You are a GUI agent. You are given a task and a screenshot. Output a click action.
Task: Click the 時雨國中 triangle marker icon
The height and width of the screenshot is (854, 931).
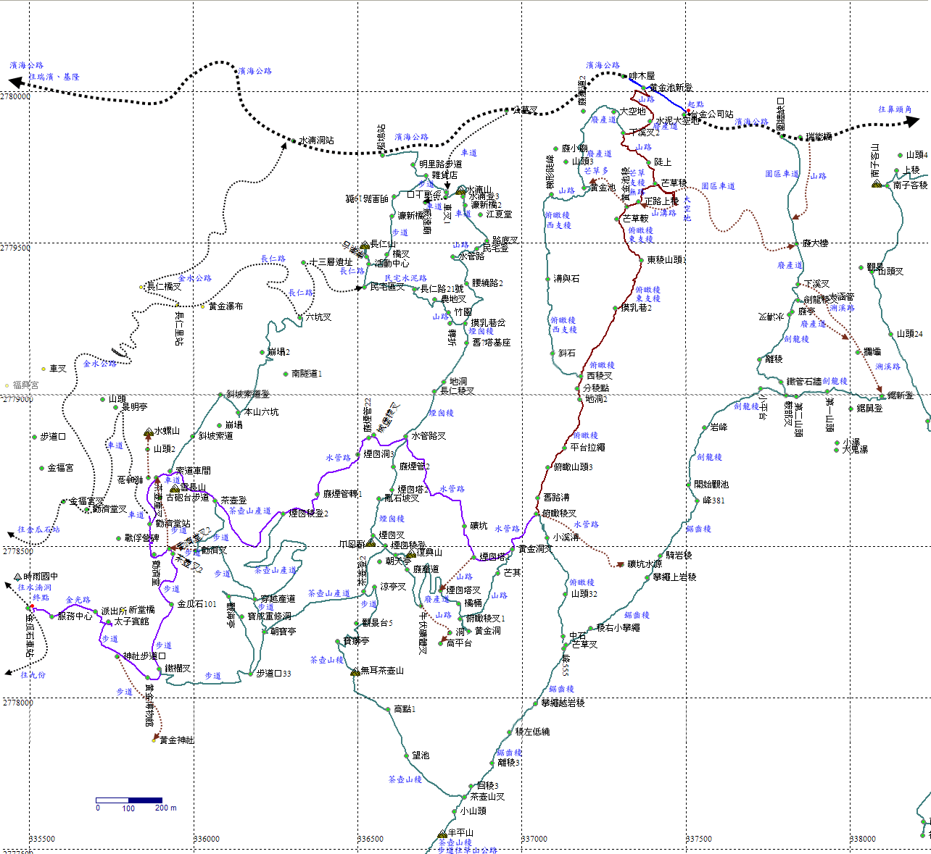pyautogui.click(x=18, y=577)
